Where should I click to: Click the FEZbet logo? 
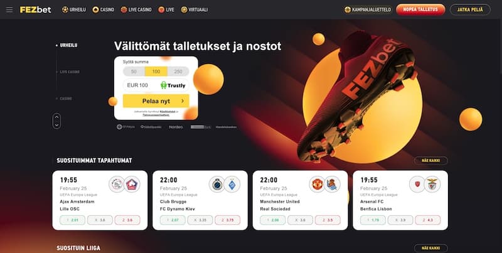(35, 10)
